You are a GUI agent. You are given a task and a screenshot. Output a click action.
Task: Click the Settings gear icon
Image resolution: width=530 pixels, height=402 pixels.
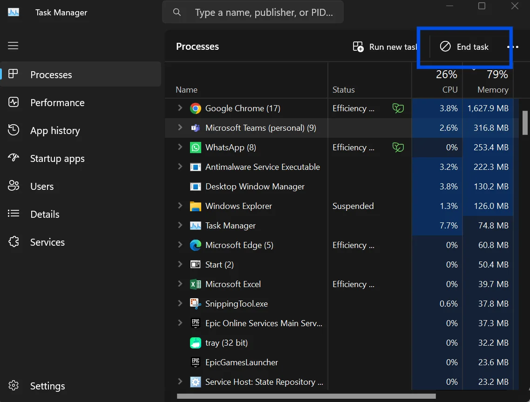click(14, 385)
